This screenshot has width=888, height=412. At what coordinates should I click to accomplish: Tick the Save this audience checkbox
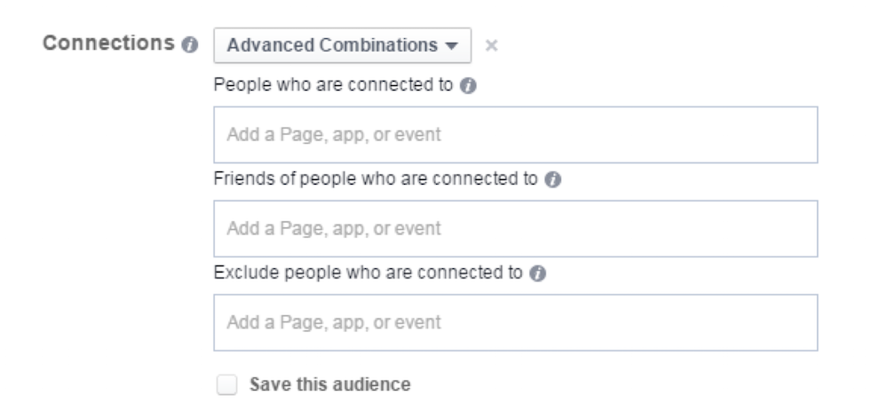pyautogui.click(x=227, y=384)
